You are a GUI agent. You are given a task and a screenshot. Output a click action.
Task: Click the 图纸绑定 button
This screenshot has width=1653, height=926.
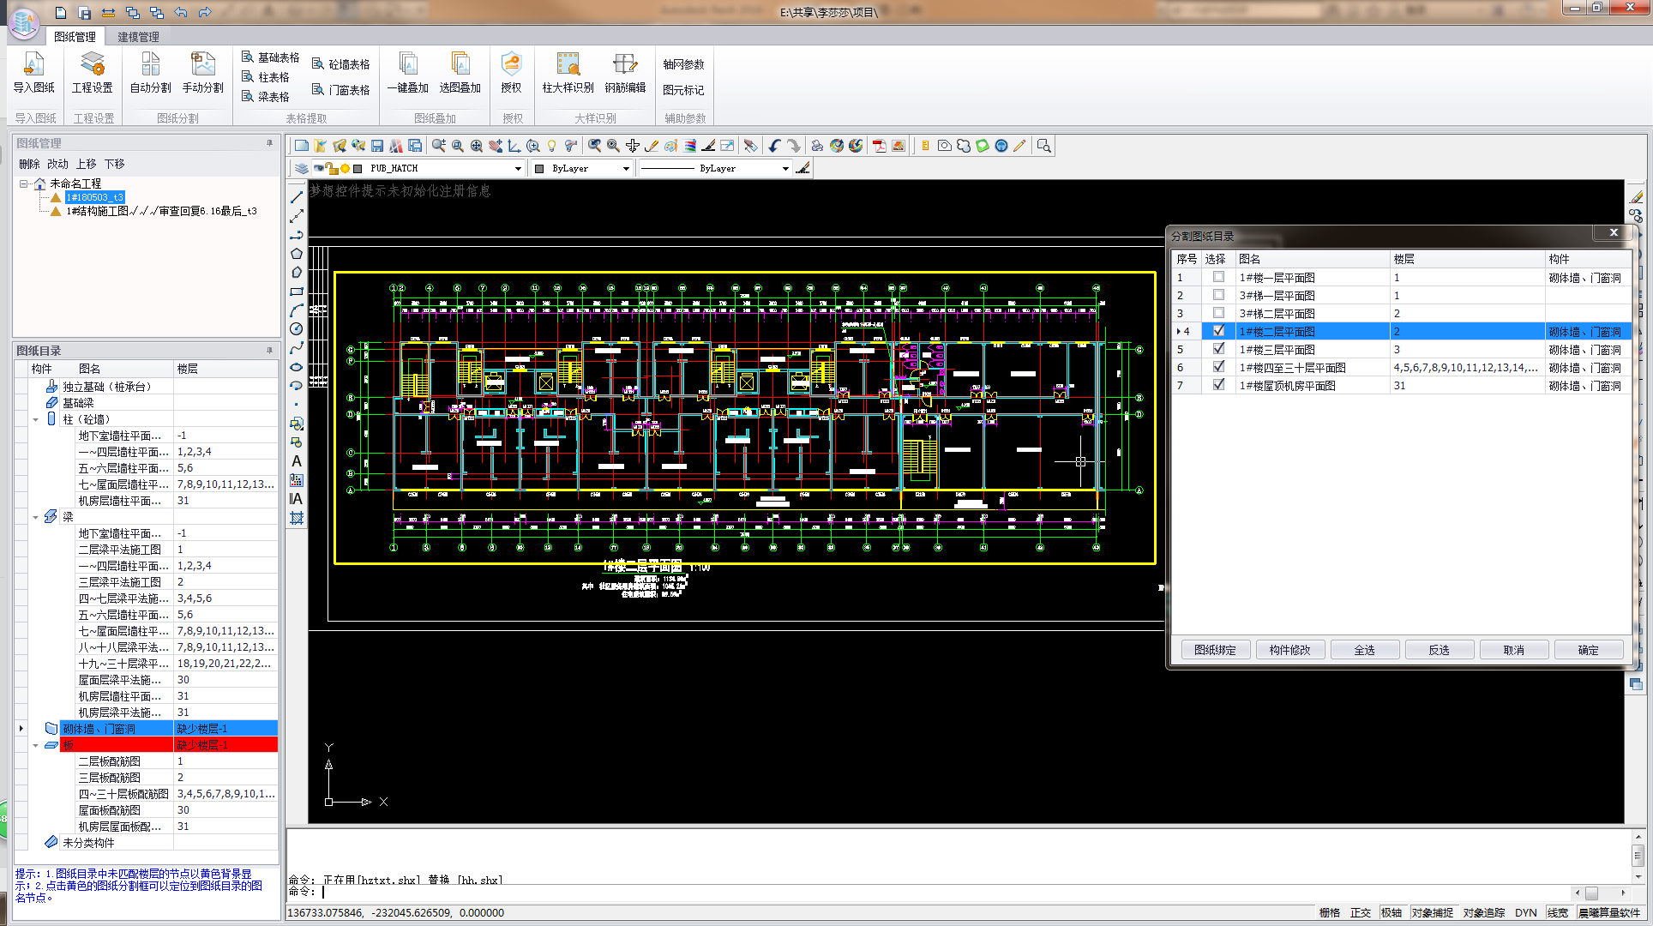(x=1215, y=650)
